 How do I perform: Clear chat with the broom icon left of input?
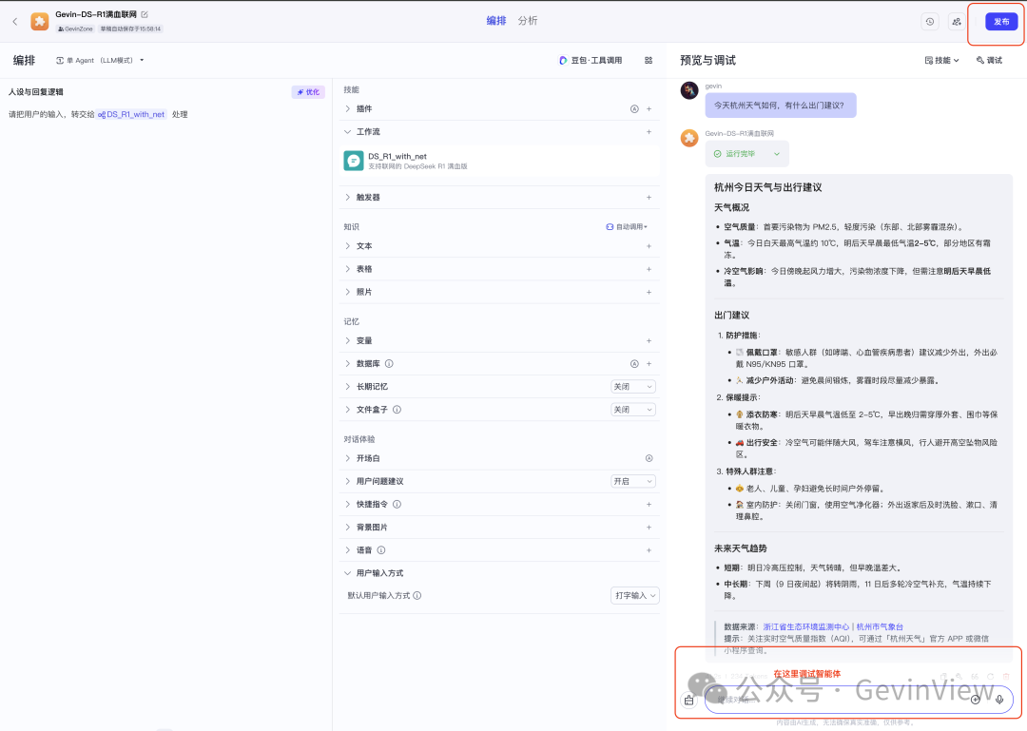point(689,701)
